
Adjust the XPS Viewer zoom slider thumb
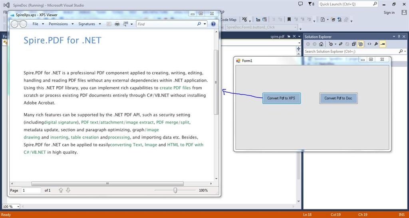click(175, 190)
